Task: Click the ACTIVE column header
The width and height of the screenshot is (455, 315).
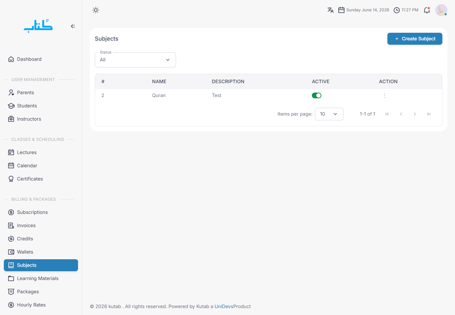Action: click(x=321, y=82)
